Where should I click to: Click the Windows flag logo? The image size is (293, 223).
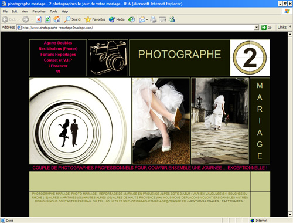pos(287,11)
